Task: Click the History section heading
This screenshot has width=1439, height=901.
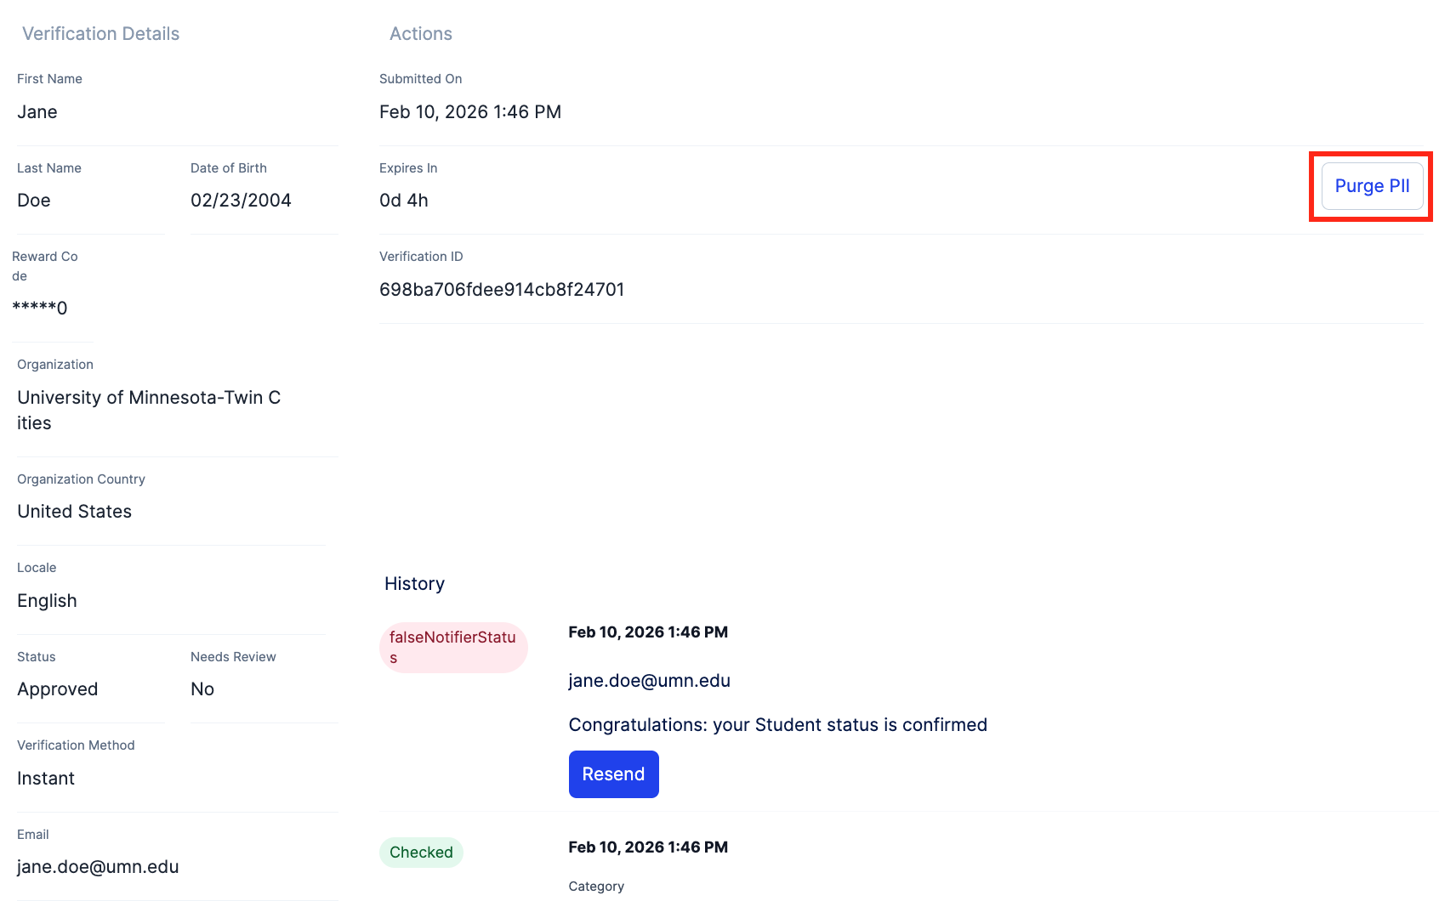Action: coord(414,584)
